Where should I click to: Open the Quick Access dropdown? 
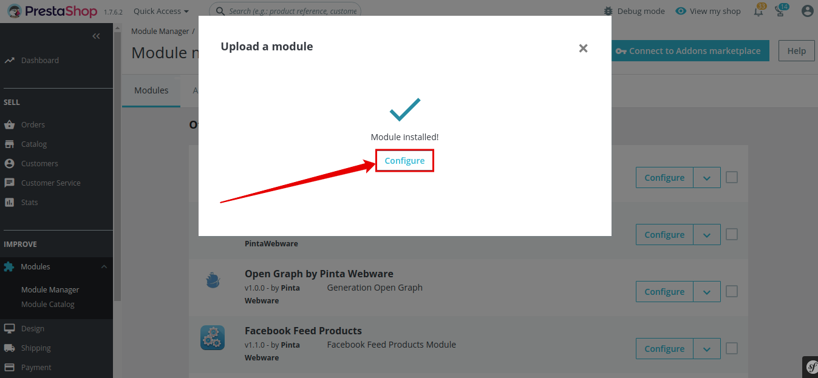pos(161,12)
